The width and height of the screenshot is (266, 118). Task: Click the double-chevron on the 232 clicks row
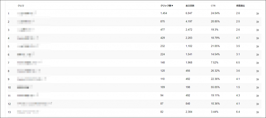257,46
